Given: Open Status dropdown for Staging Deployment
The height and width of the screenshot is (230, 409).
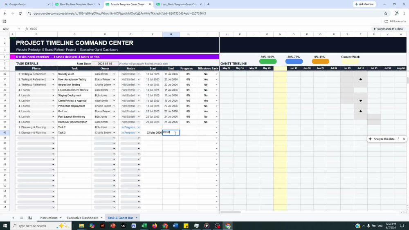Looking at the screenshot, I should pyautogui.click(x=139, y=95).
